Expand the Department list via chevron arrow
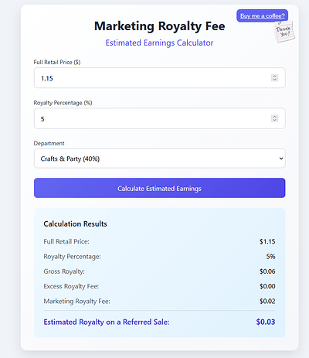309x358 pixels. click(281, 159)
